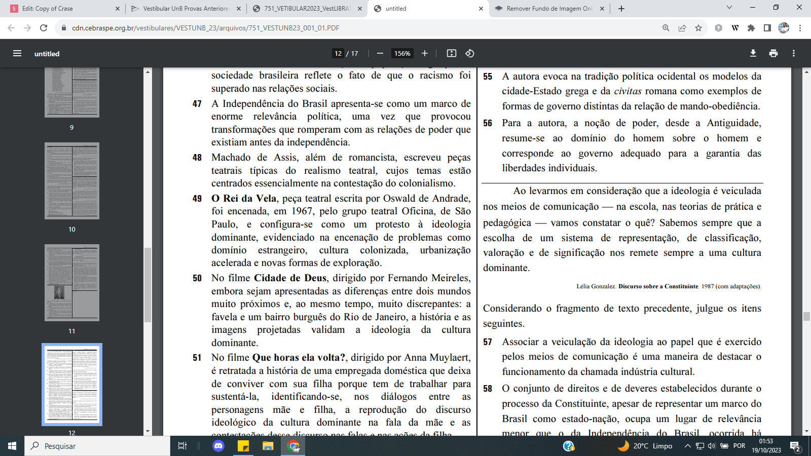811x456 pixels.
Task: Open the Get Help taskbar icon
Action: 569,446
